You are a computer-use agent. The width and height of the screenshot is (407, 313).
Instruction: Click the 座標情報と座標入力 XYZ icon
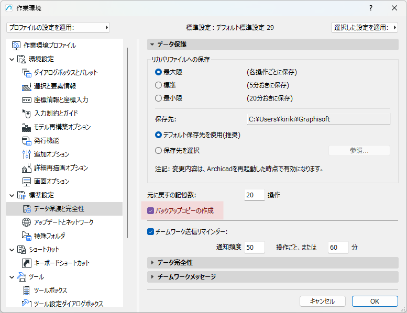(x=27, y=100)
